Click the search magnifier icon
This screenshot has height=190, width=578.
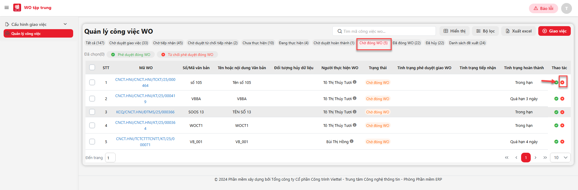(340, 31)
